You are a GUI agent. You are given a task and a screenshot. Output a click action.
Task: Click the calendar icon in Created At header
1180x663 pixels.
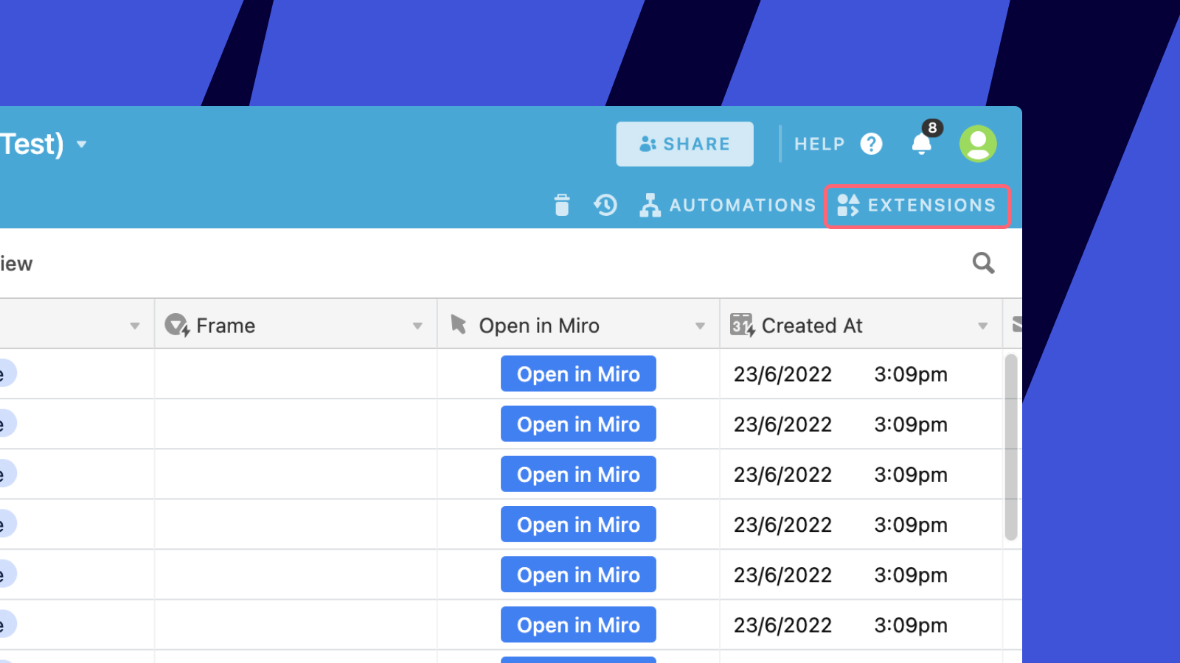click(741, 324)
